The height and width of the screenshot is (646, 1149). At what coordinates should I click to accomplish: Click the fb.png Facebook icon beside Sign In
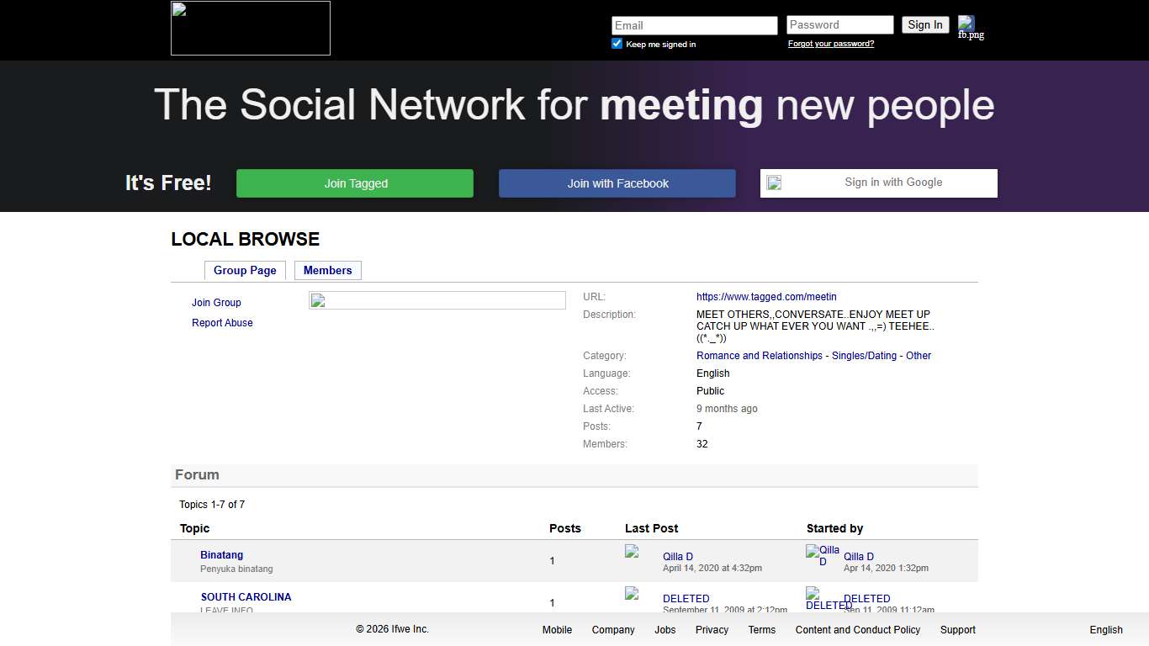(966, 24)
